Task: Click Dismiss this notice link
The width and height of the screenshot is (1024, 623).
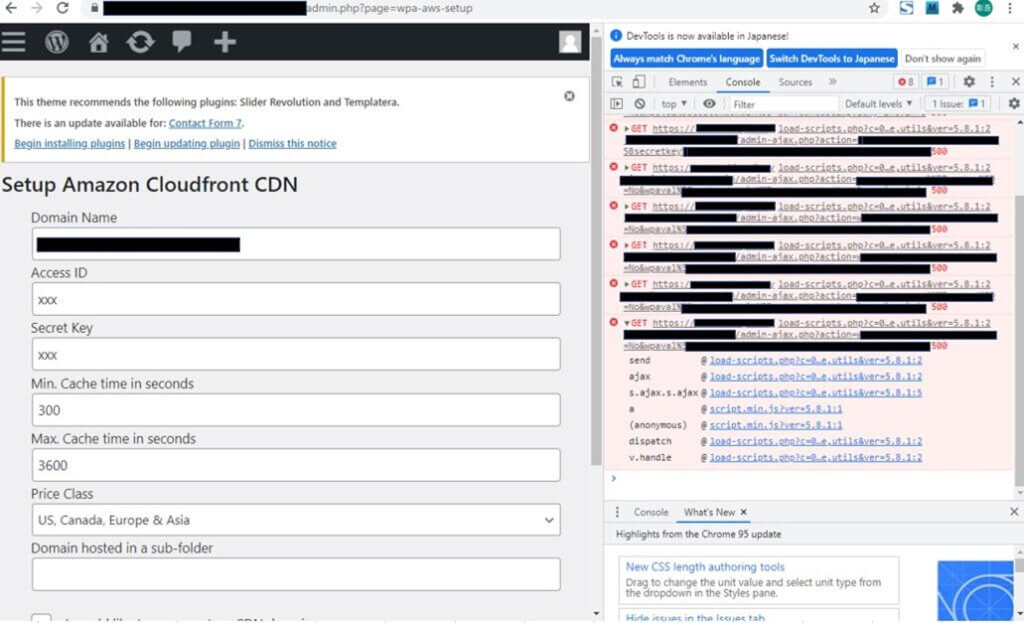Action: pyautogui.click(x=292, y=144)
